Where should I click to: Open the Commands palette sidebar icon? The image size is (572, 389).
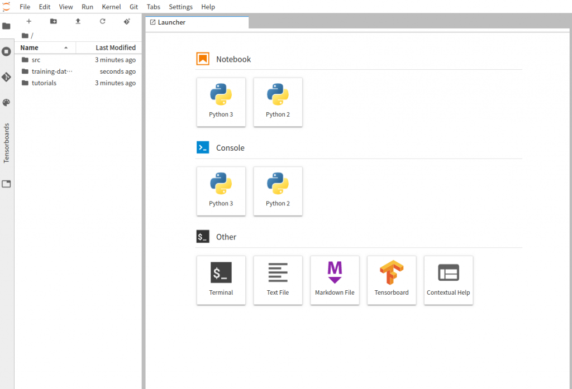pyautogui.click(x=6, y=103)
